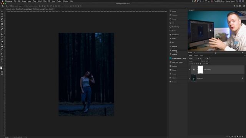The width and height of the screenshot is (246, 138).
Task: Toggle Show Transform Controls checkbox
Action: 25,6
